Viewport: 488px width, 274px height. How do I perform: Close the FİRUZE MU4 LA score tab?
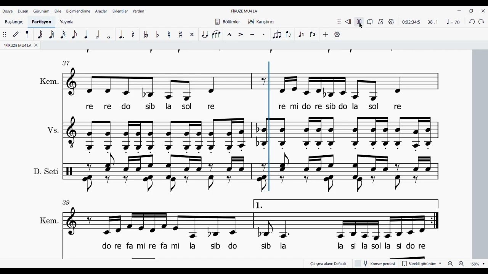(36, 45)
